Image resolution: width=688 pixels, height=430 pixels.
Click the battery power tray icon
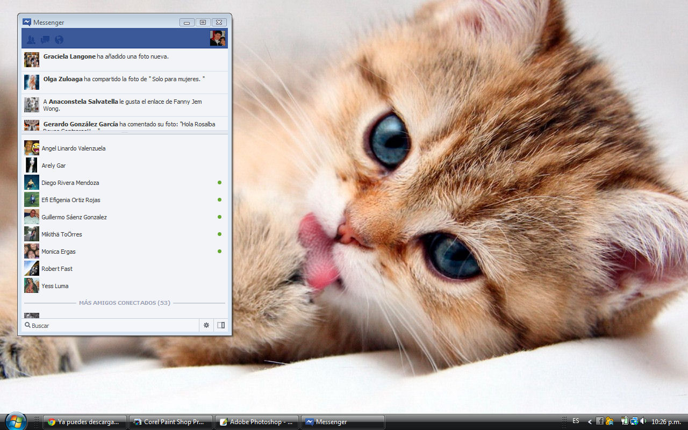pos(625,421)
